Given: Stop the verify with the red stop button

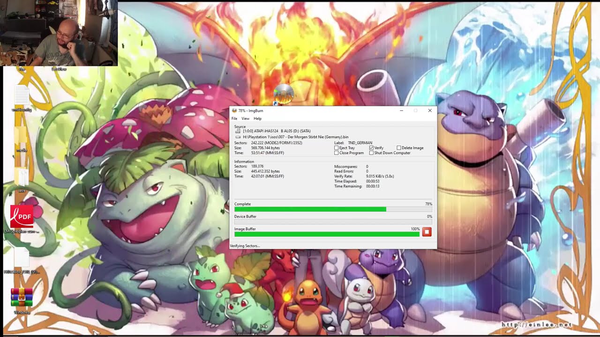Looking at the screenshot, I should 427,232.
